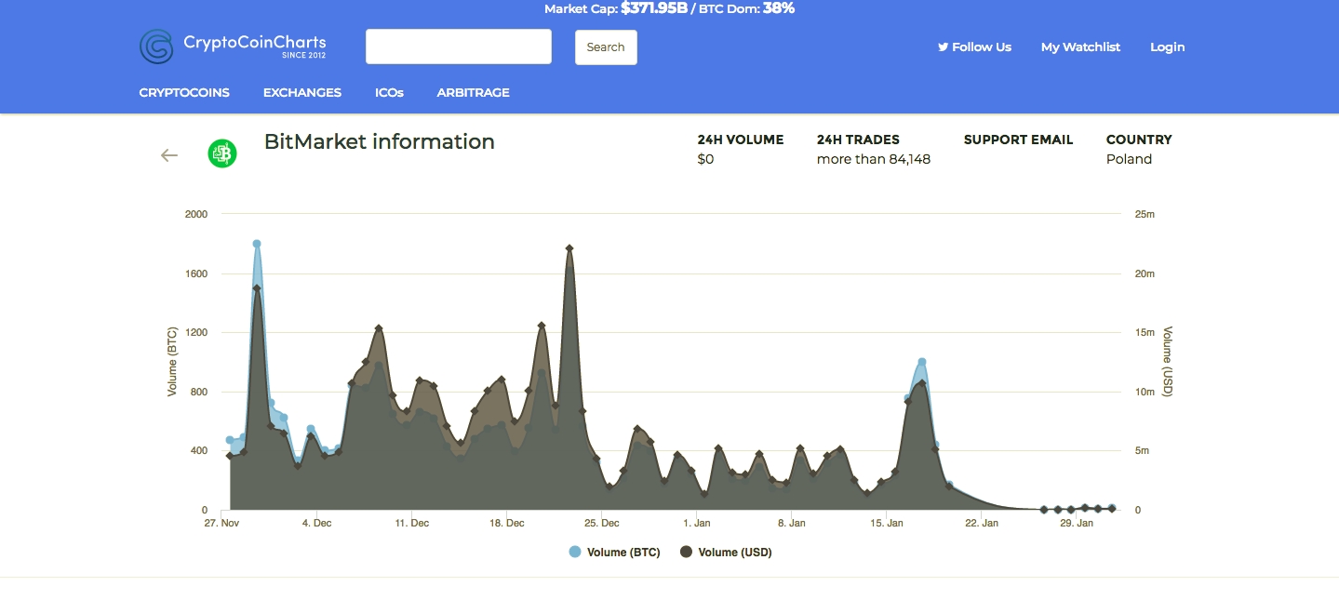
Task: Click the '29. Jan' x-axis label
Action: coord(1077,523)
